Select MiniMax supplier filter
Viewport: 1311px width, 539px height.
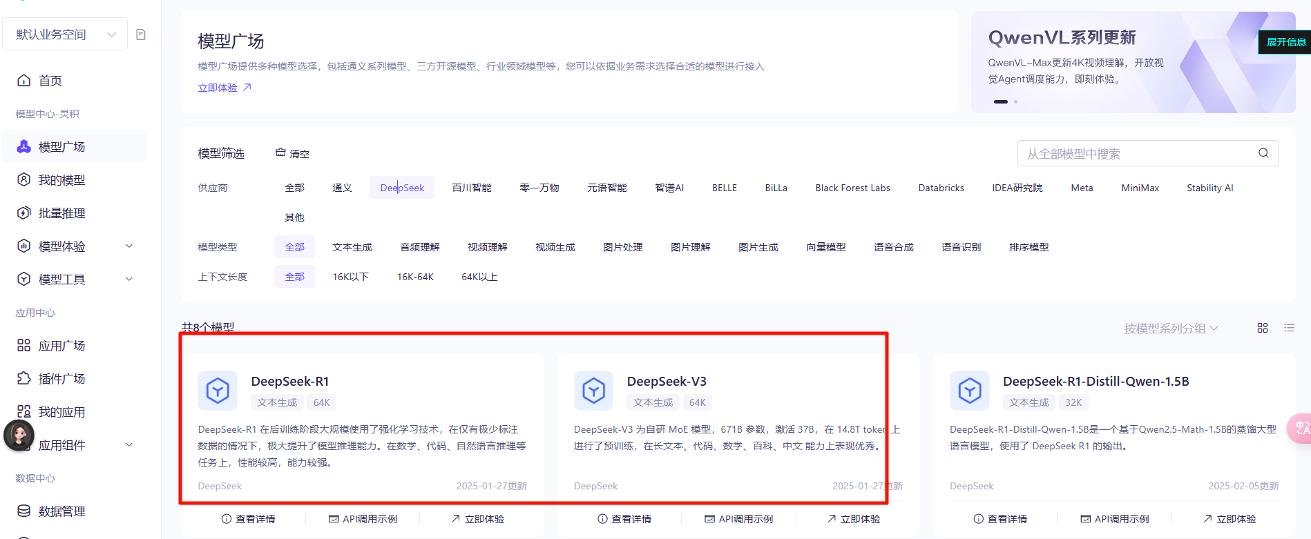[1140, 188]
